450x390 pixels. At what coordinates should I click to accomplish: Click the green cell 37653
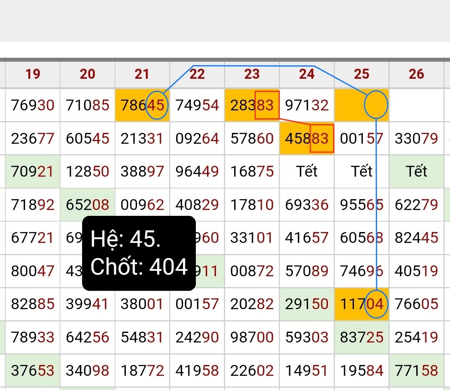[33, 370]
